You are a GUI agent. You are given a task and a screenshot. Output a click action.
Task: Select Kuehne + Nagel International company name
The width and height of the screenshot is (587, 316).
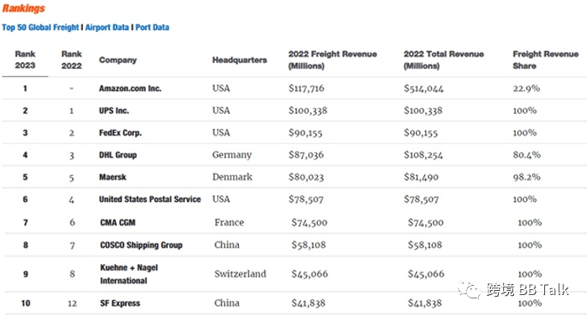click(129, 274)
